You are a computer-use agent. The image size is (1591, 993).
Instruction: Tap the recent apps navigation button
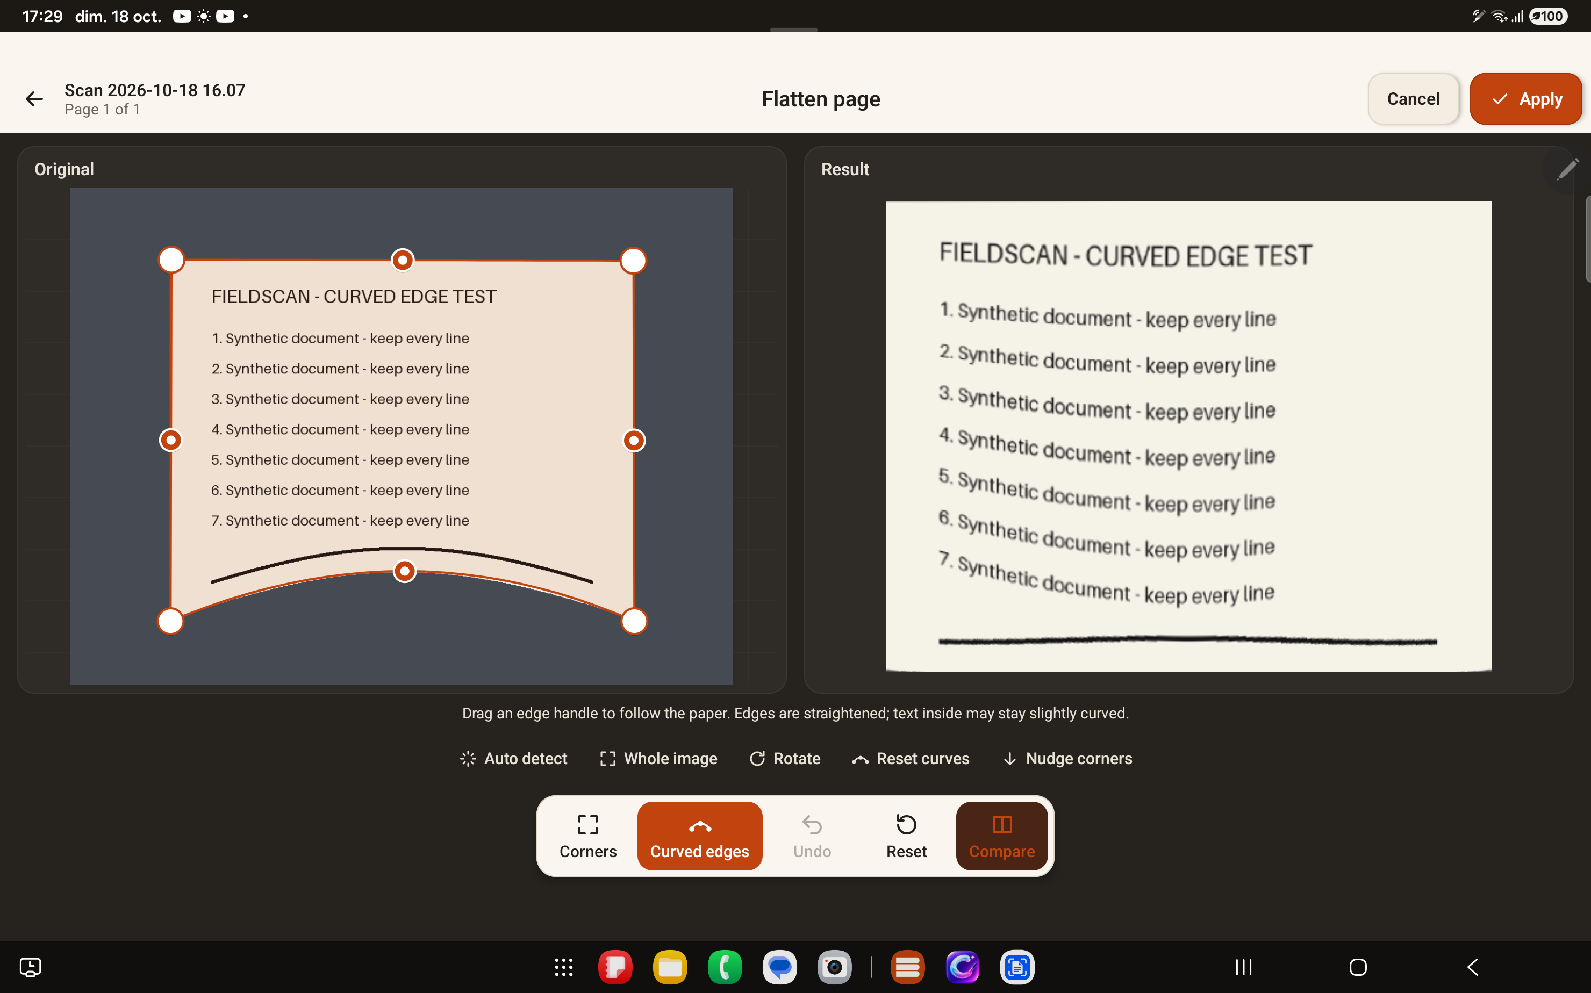[1243, 967]
